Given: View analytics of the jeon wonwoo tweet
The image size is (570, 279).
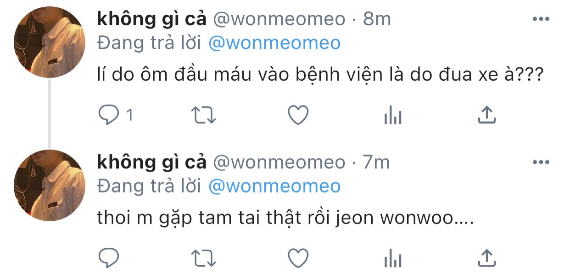Looking at the screenshot, I should click(392, 259).
